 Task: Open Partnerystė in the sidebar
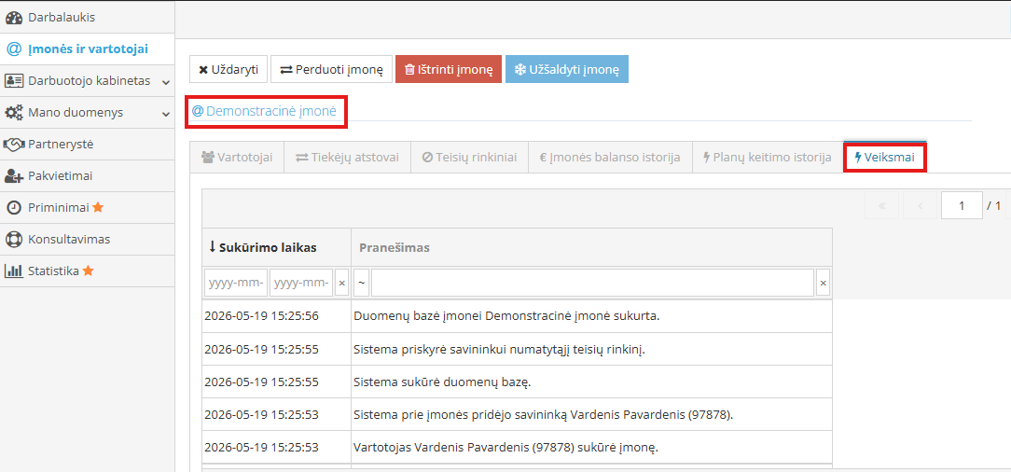pos(87,145)
